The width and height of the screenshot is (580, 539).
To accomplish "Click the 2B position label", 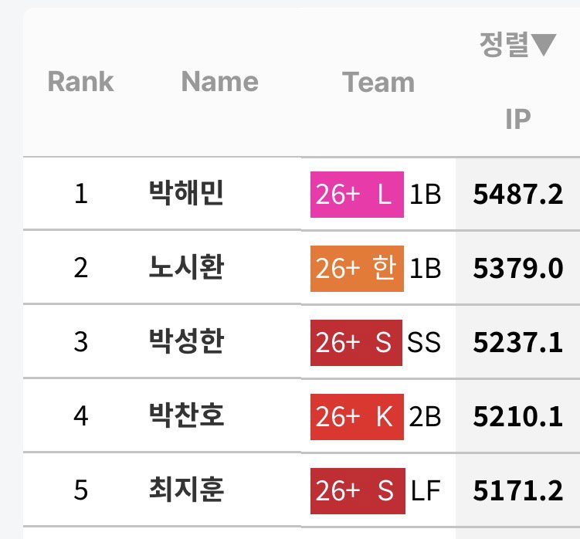I will click(425, 416).
